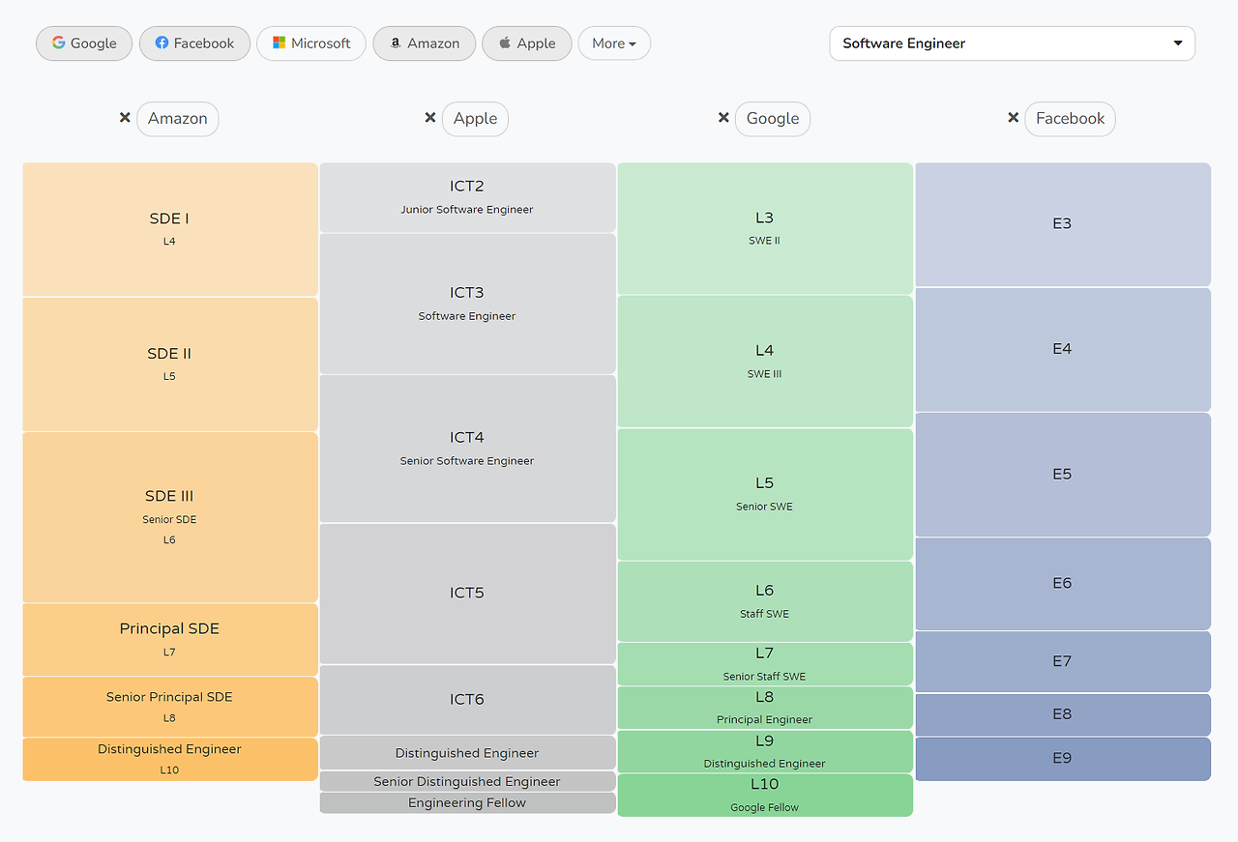Select Apple ICT3 Software Engineer block
Image resolution: width=1238 pixels, height=842 pixels.
(467, 304)
